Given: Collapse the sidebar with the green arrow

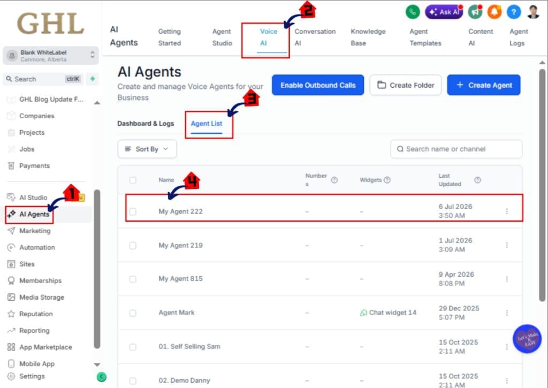Looking at the screenshot, I should 101,377.
